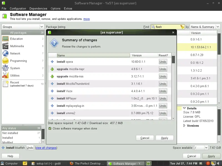Open the File menu

pyautogui.click(x=4, y=9)
